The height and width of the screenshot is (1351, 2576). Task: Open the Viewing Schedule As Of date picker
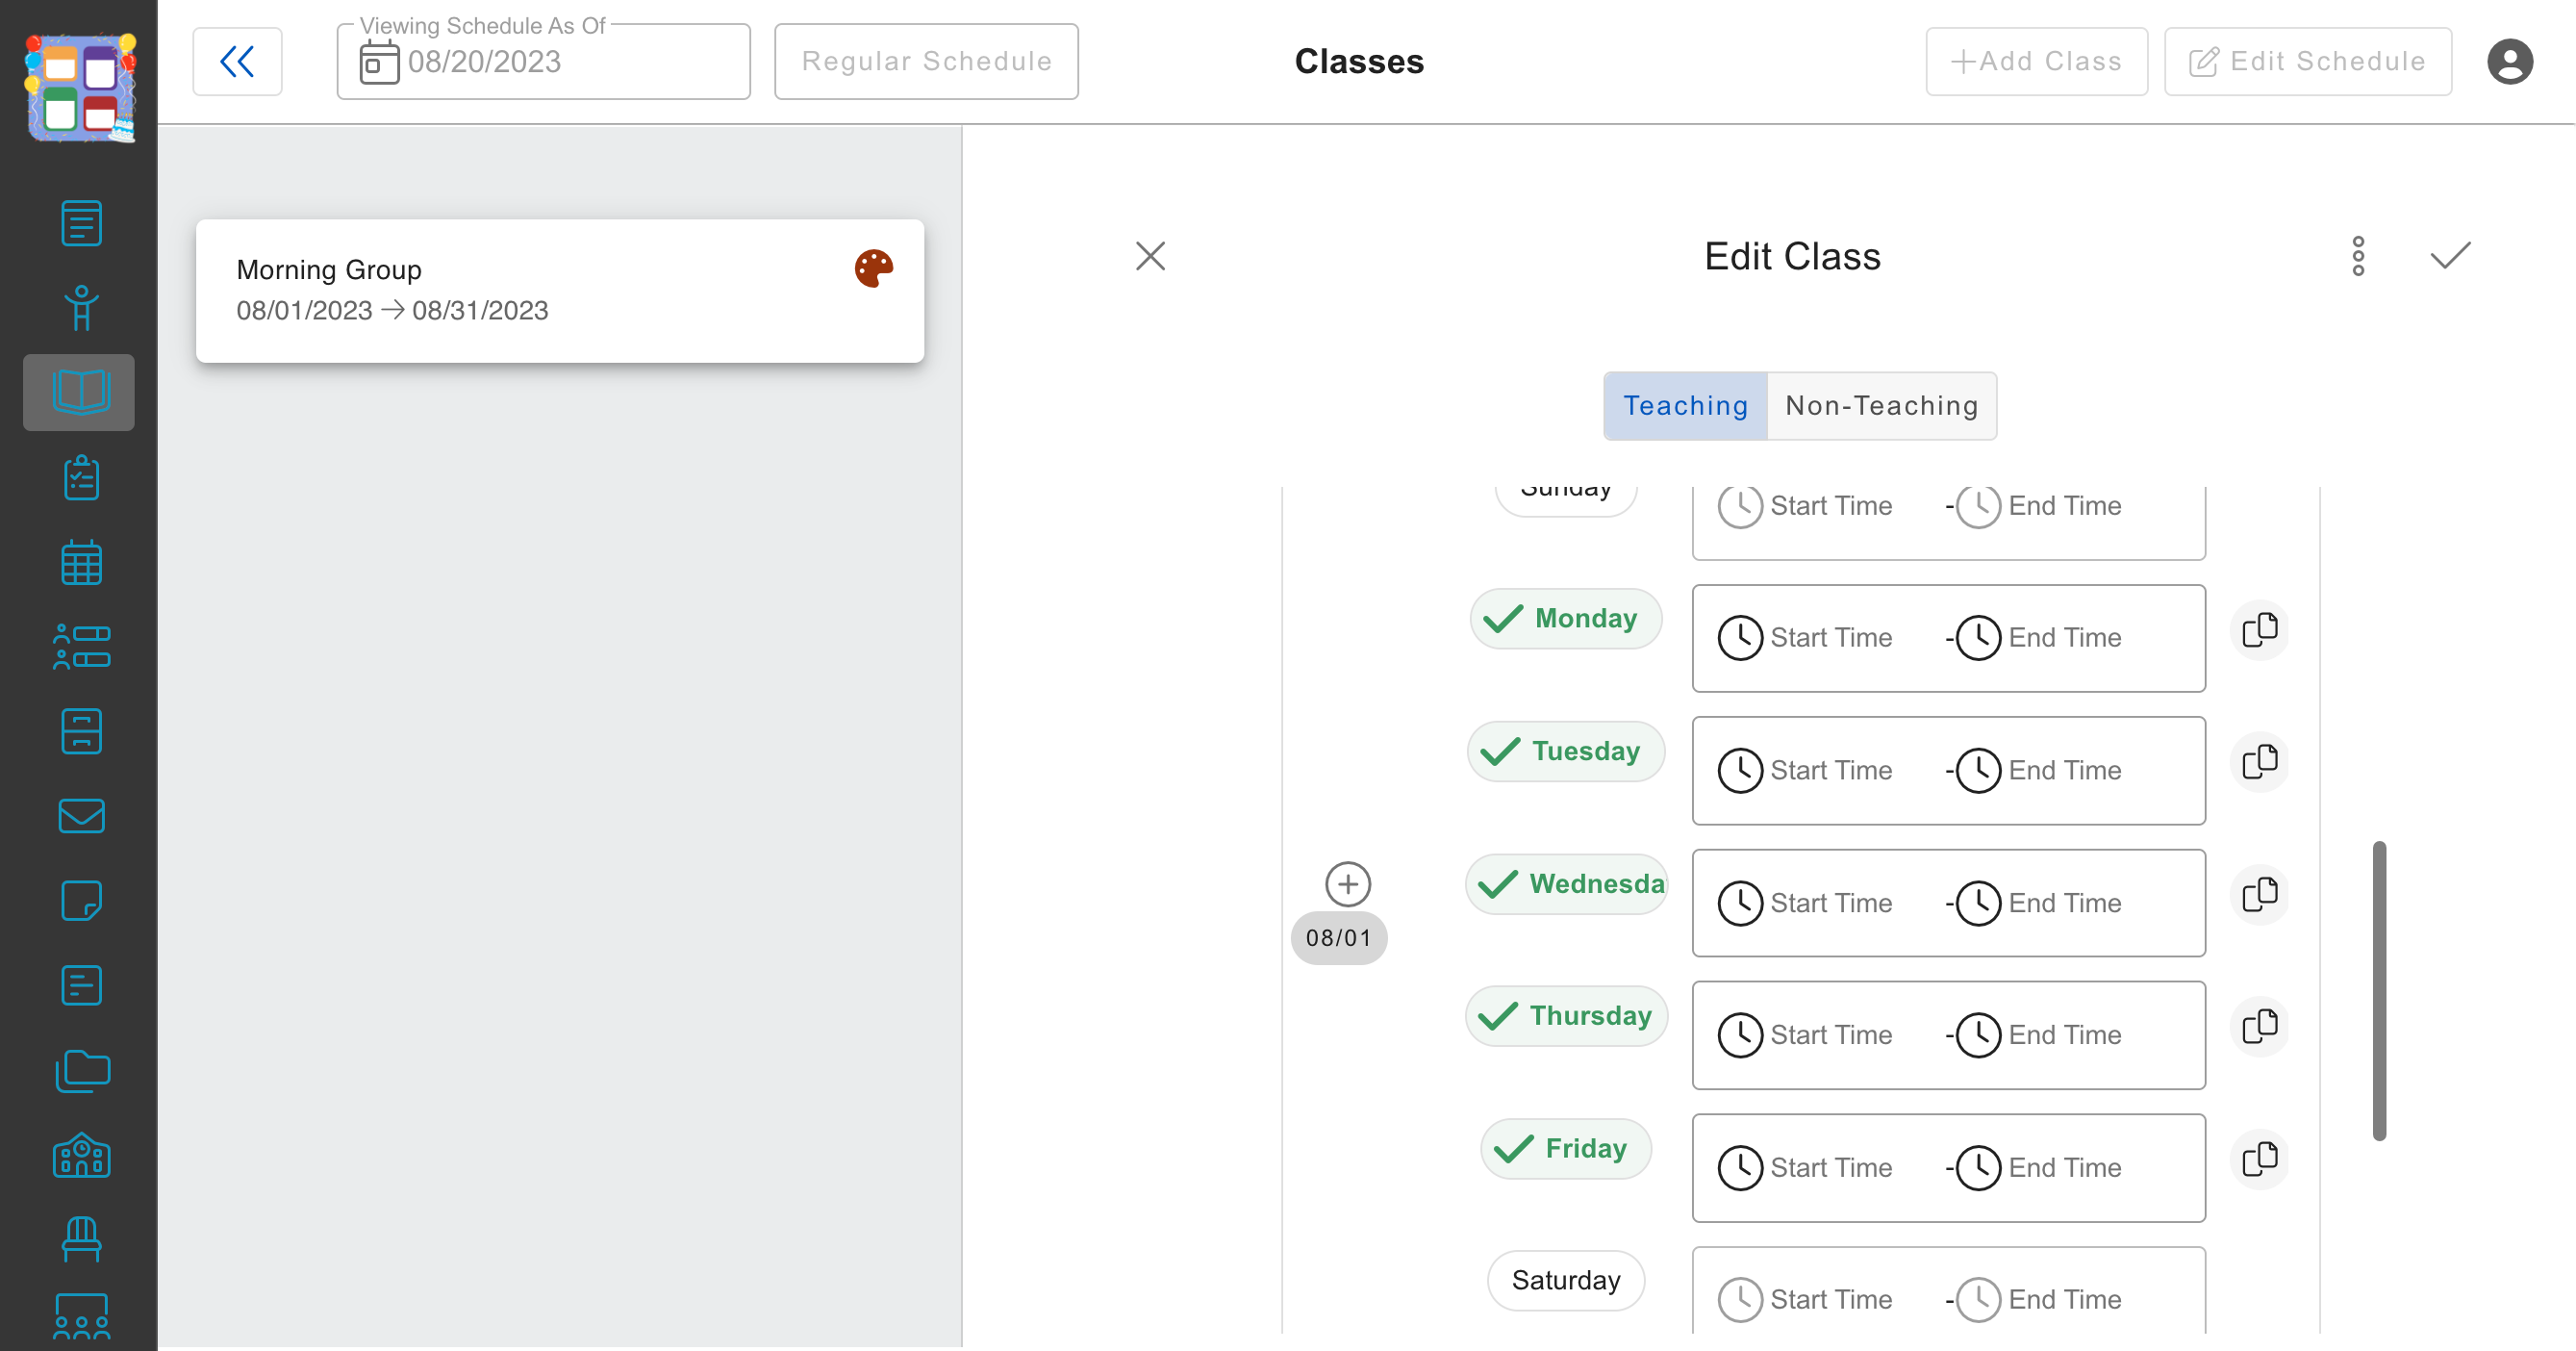(x=543, y=62)
